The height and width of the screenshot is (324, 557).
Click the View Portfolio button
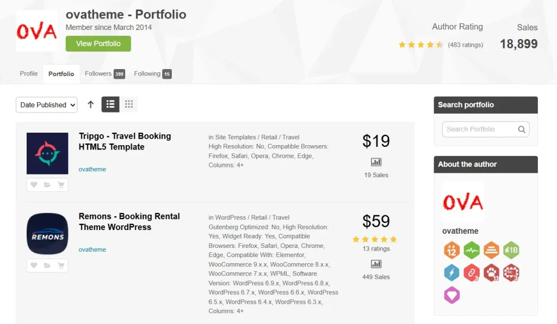click(98, 43)
